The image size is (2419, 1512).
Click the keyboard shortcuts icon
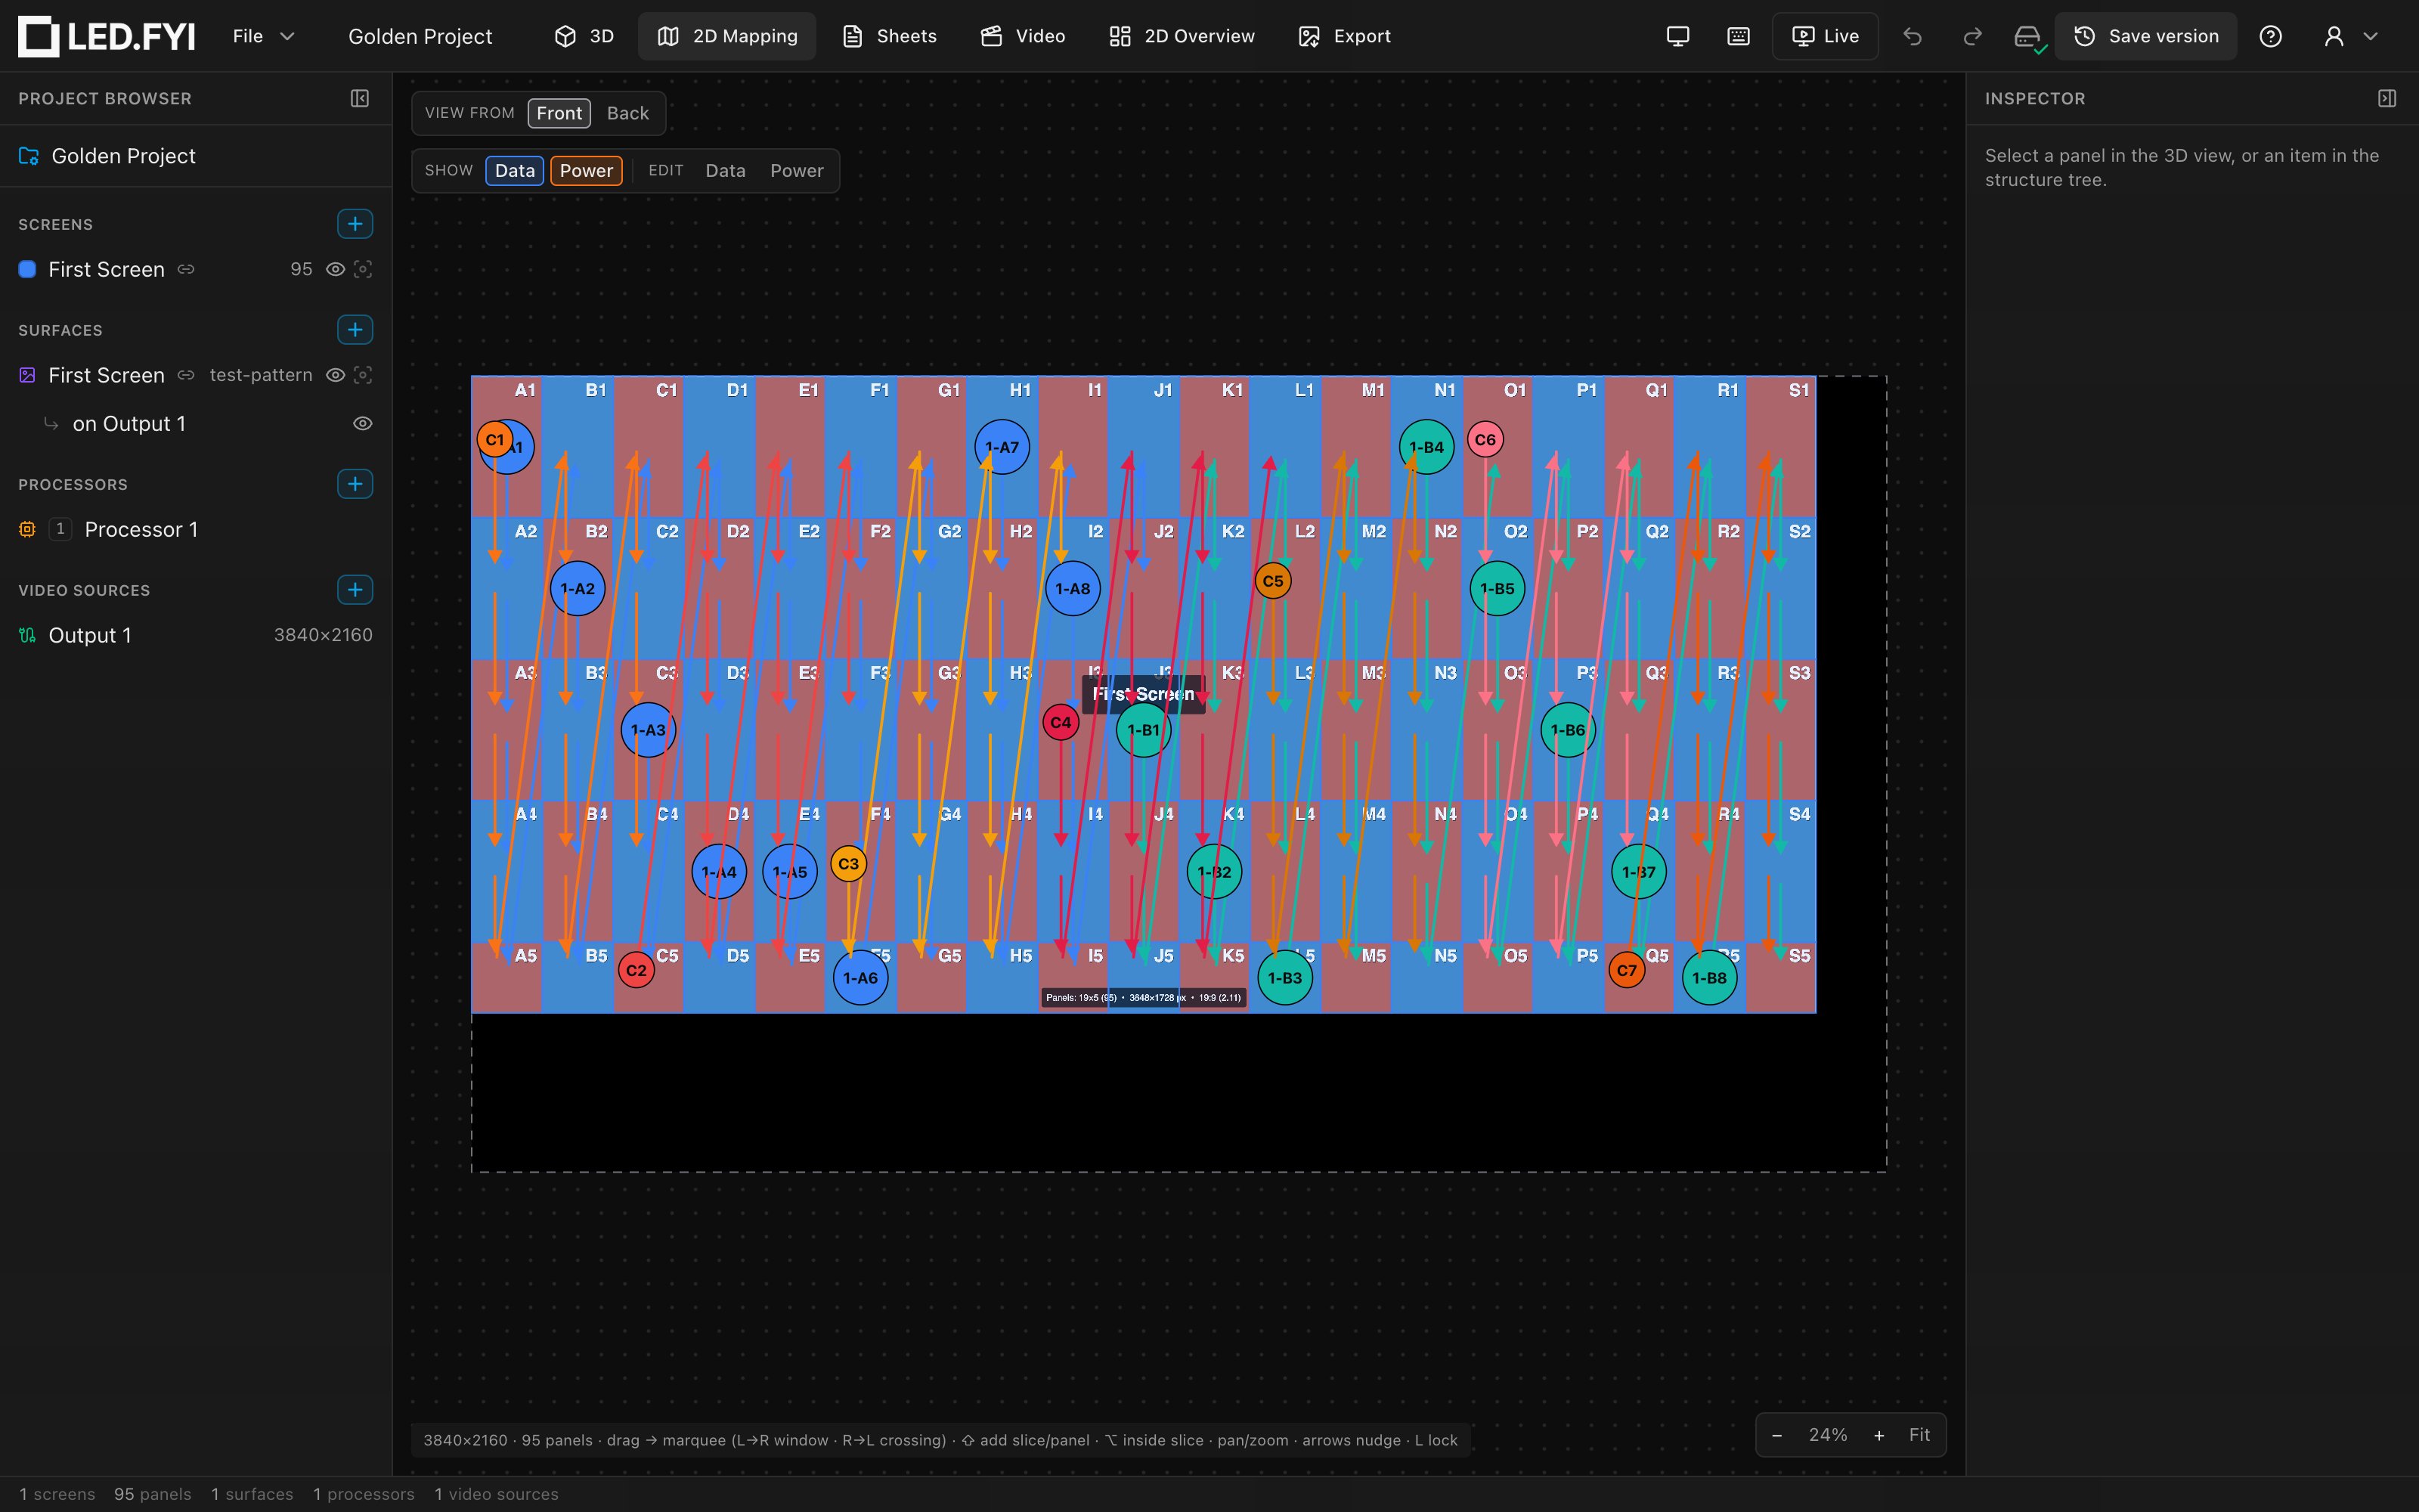pos(1739,36)
